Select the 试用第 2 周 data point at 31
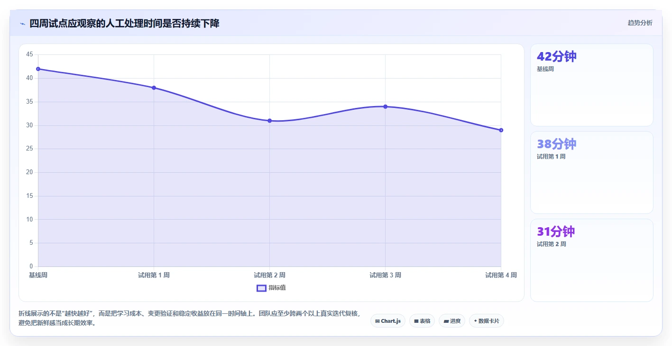672x346 pixels. [269, 121]
